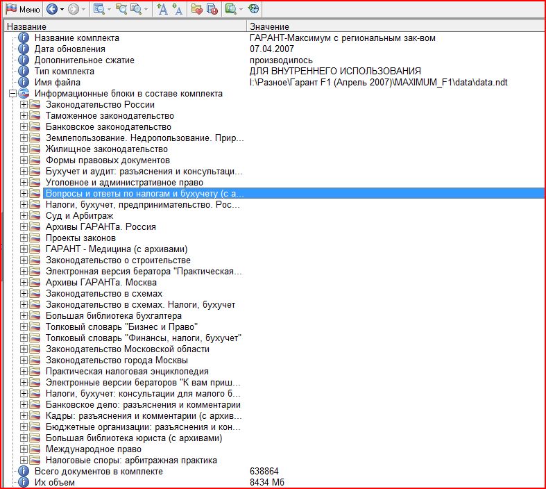This screenshot has width=546, height=489.
Task: Open the Меню button with flag
Action: (23, 10)
